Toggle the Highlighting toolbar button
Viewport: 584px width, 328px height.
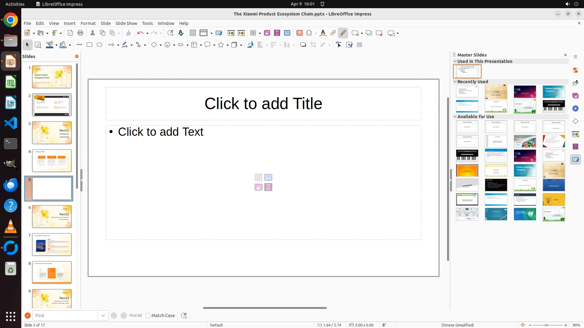click(x=343, y=33)
